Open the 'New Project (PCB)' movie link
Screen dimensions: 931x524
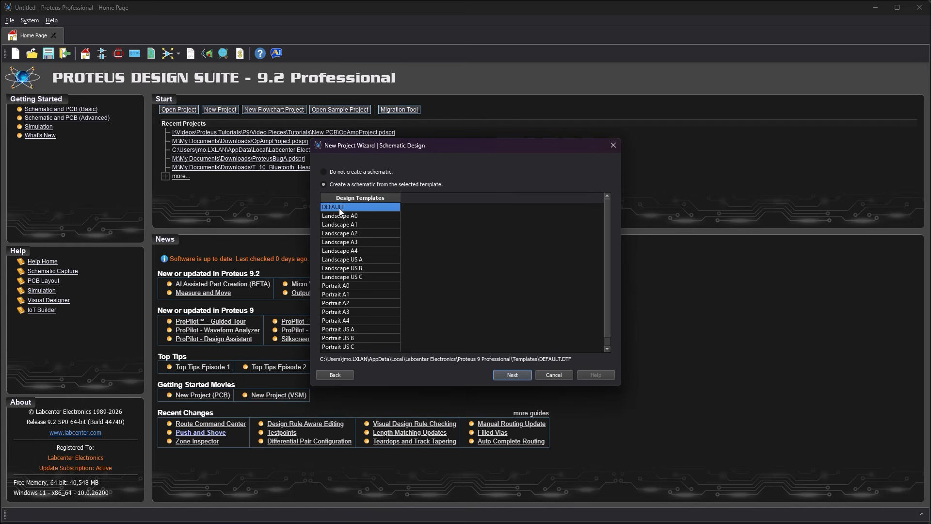203,395
